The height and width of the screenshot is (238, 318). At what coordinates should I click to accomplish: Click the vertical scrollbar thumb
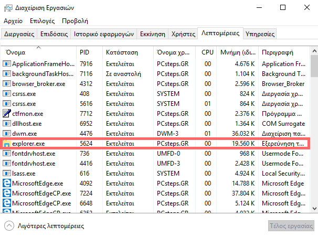click(x=314, y=66)
